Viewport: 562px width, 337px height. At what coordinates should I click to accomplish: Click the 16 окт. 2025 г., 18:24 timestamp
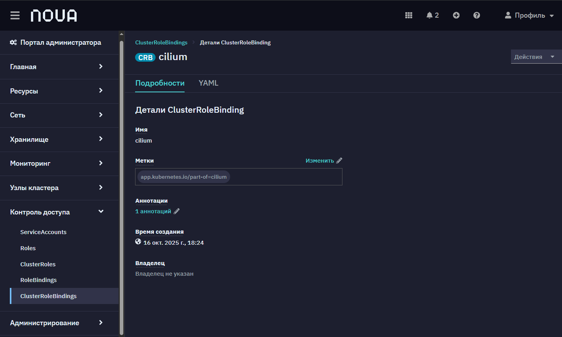pos(174,243)
